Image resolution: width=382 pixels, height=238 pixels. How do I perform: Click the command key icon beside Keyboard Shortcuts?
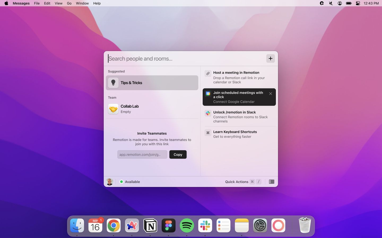pos(208,133)
